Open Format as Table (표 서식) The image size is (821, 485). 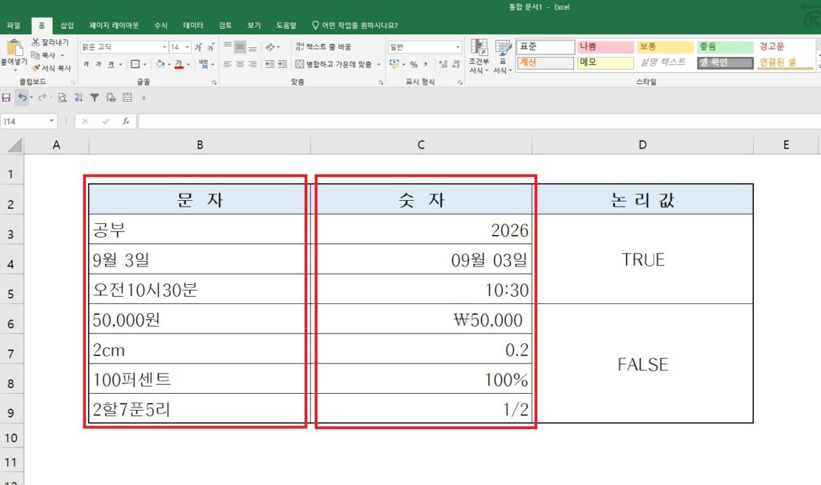pyautogui.click(x=503, y=57)
